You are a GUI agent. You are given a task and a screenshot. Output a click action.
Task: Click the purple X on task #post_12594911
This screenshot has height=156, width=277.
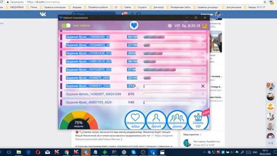[203, 86]
